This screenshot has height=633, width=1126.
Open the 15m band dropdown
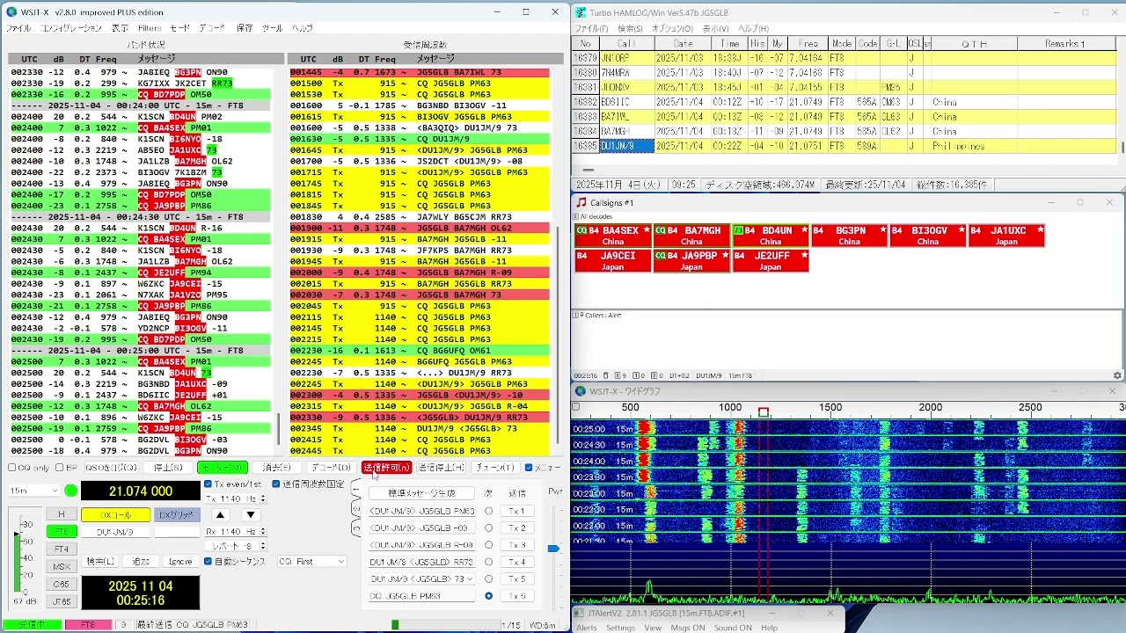click(34, 491)
